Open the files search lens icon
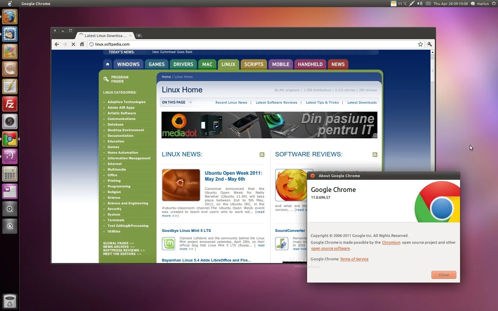Screen dimensions: 498x311 (10, 226)
